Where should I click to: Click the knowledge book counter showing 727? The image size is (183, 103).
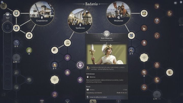7,16
